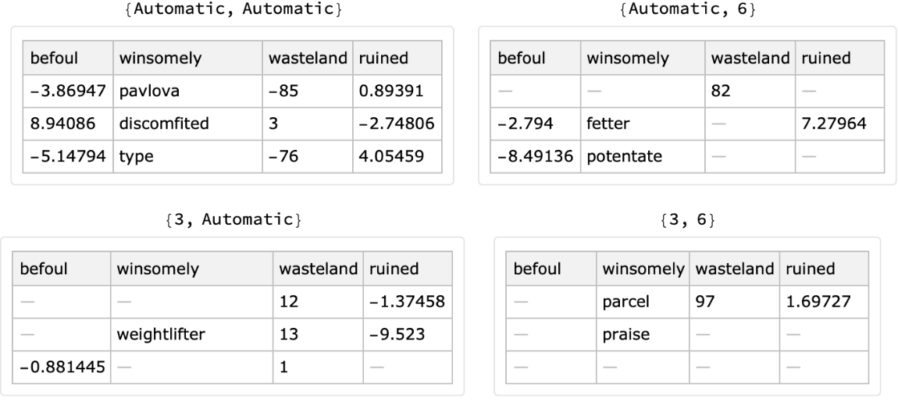Screen dimensions: 898x420
Task: Select the 'fetter' cell
Action: click(x=604, y=123)
